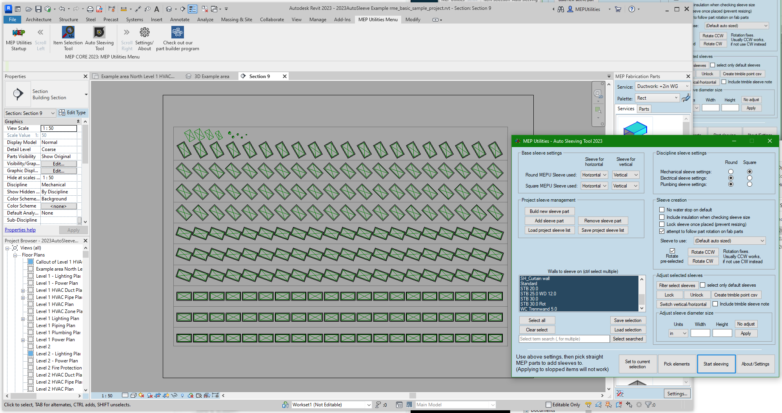Open Sleeve to use dropdown
The width and height of the screenshot is (782, 413).
pos(729,241)
